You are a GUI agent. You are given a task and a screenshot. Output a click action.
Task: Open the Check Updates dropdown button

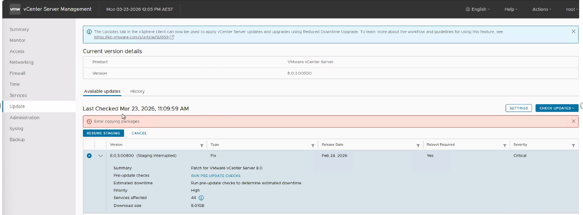pos(557,108)
